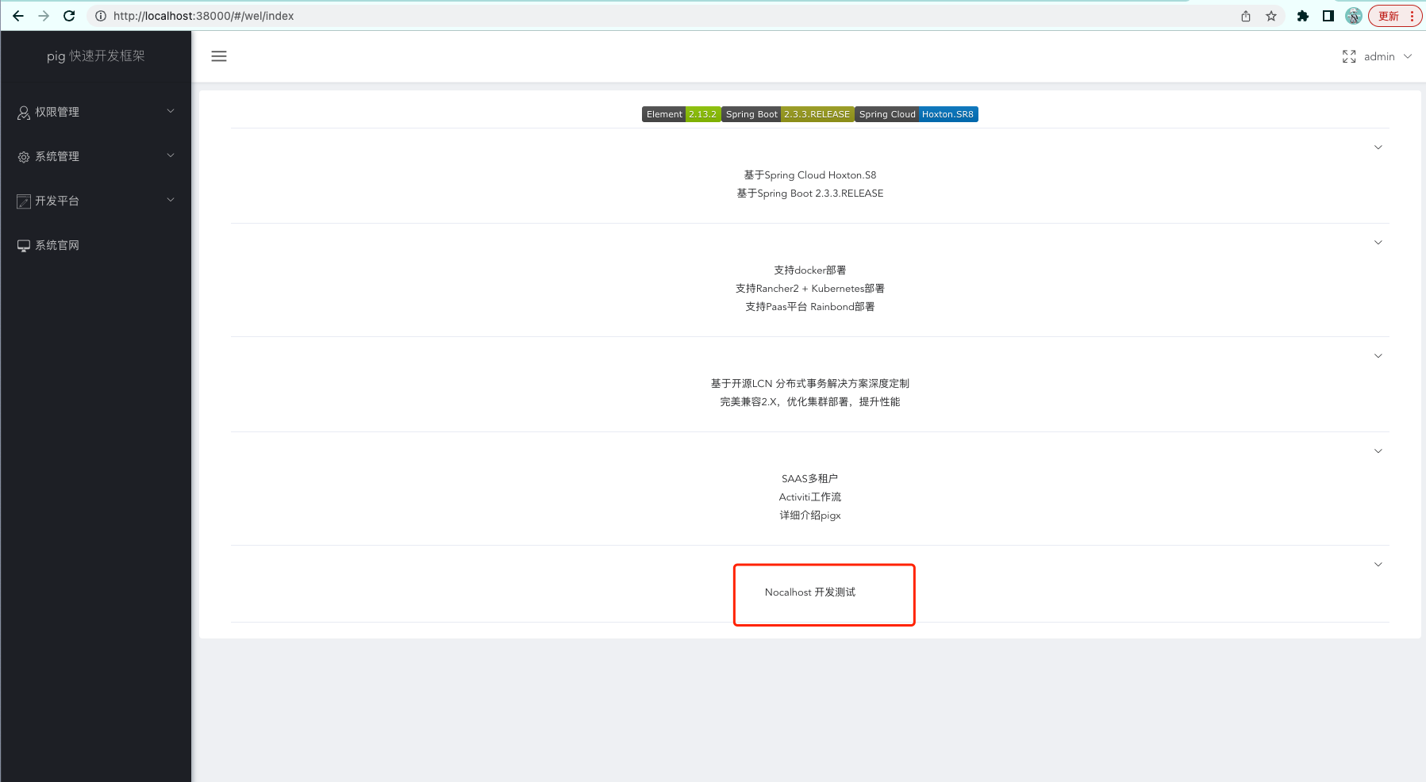Image resolution: width=1426 pixels, height=782 pixels.
Task: Open the admin user dropdown arrow
Action: 1408,56
